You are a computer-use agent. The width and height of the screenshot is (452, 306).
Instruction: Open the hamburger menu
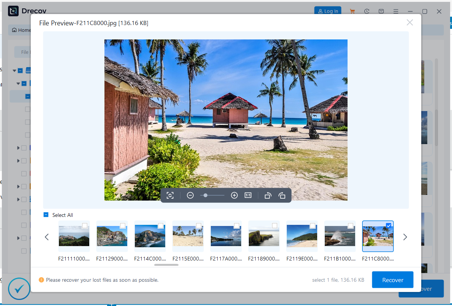[x=395, y=11]
